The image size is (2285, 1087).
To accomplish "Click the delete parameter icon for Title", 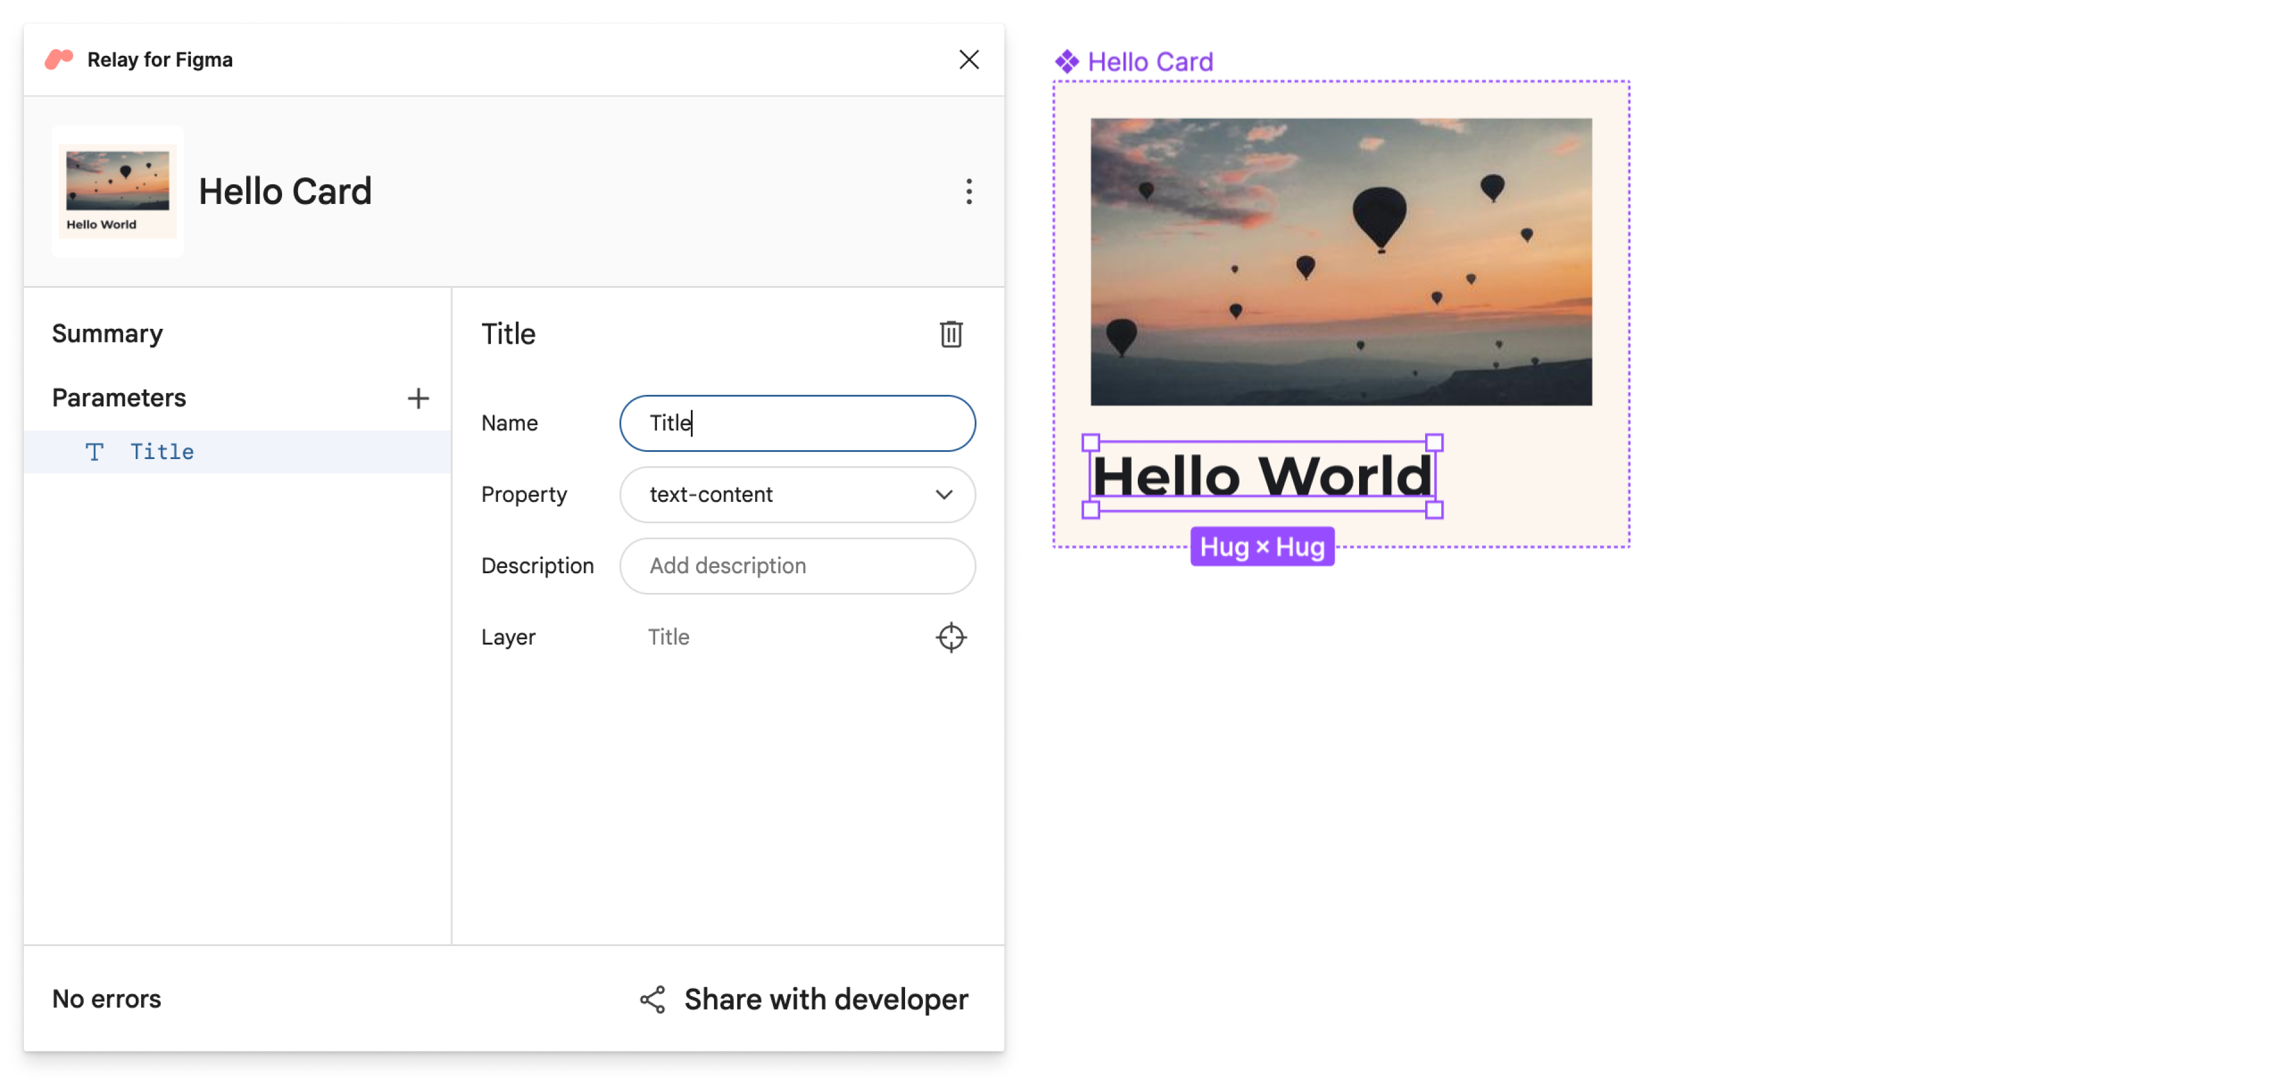I will tap(950, 334).
